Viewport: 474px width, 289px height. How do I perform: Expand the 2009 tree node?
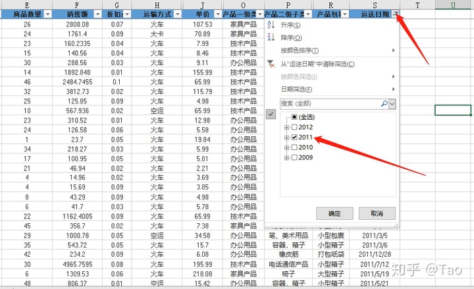point(286,158)
